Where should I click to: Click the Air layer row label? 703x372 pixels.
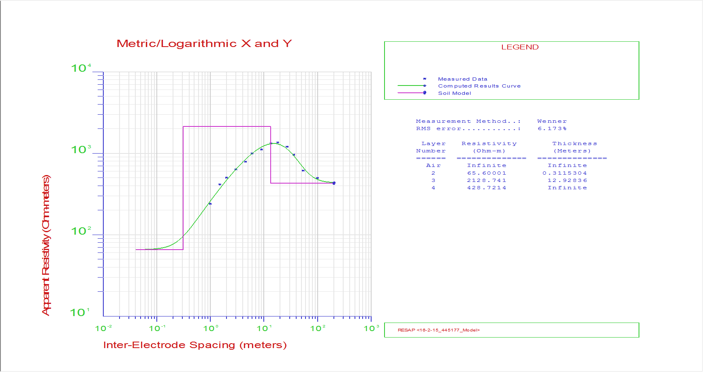[433, 165]
